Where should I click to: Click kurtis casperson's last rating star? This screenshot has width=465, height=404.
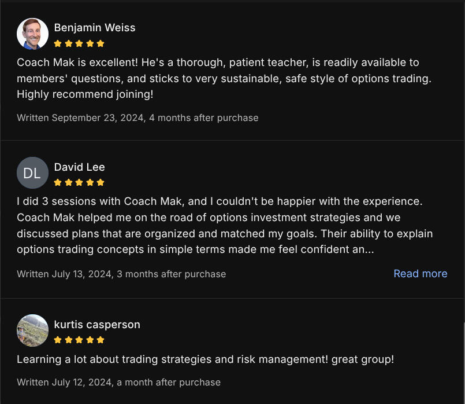tap(101, 340)
